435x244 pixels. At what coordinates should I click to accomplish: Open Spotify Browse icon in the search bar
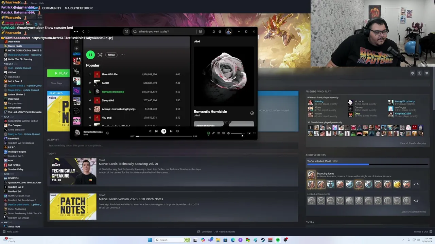point(201,32)
